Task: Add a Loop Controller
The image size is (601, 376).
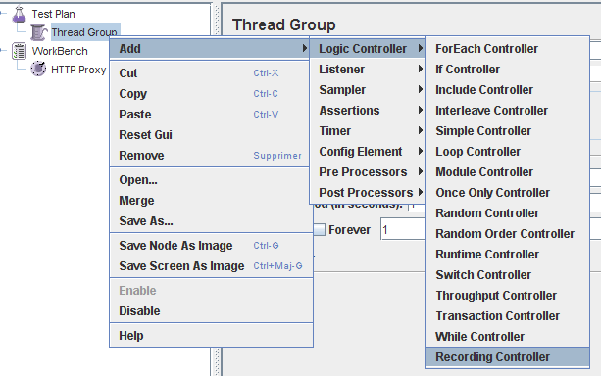Action: (507, 152)
